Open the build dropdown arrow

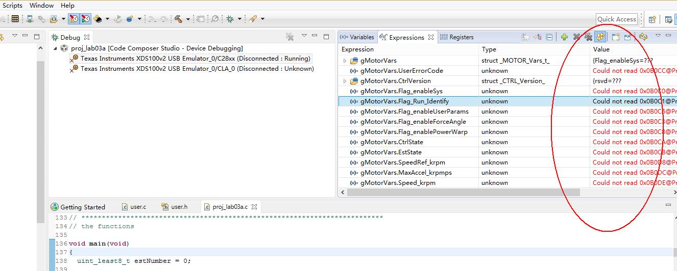pos(188,19)
